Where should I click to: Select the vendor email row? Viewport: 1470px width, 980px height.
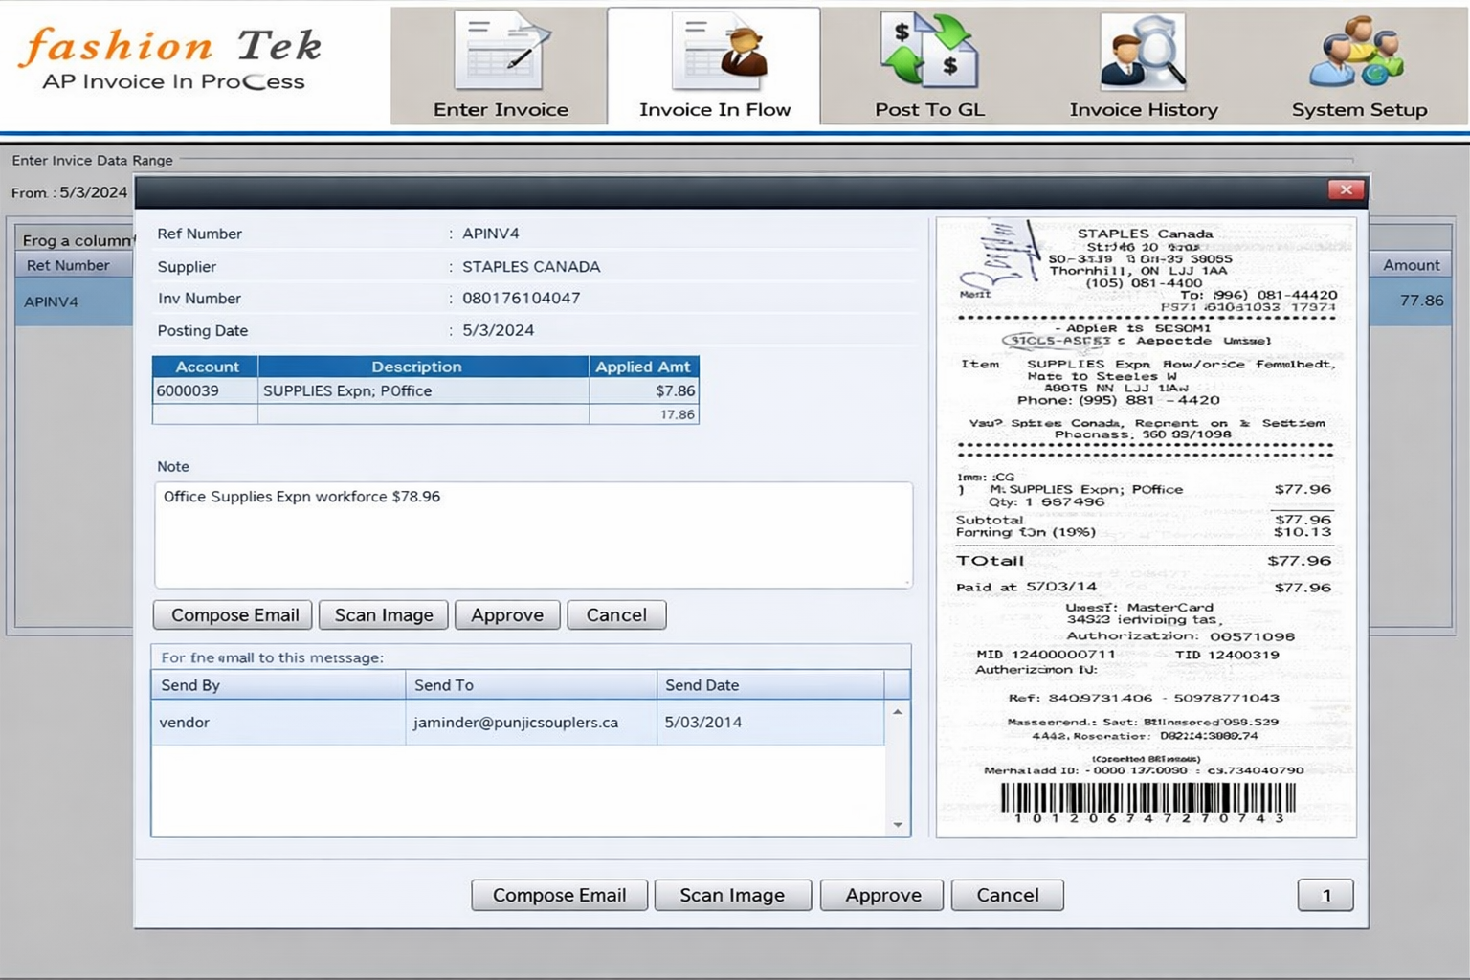coord(517,723)
